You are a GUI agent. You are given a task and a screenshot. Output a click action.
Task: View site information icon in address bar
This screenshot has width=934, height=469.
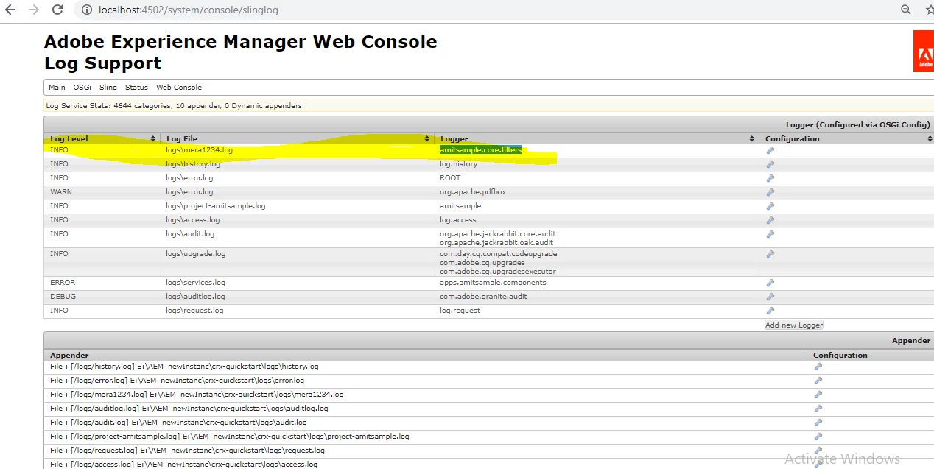coord(87,10)
